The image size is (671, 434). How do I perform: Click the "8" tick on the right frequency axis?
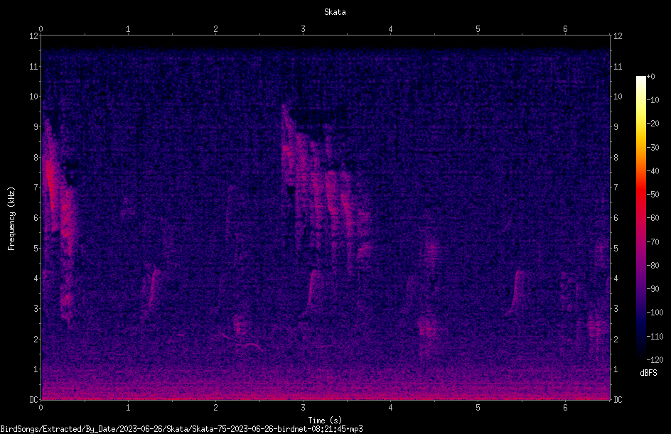click(x=616, y=157)
